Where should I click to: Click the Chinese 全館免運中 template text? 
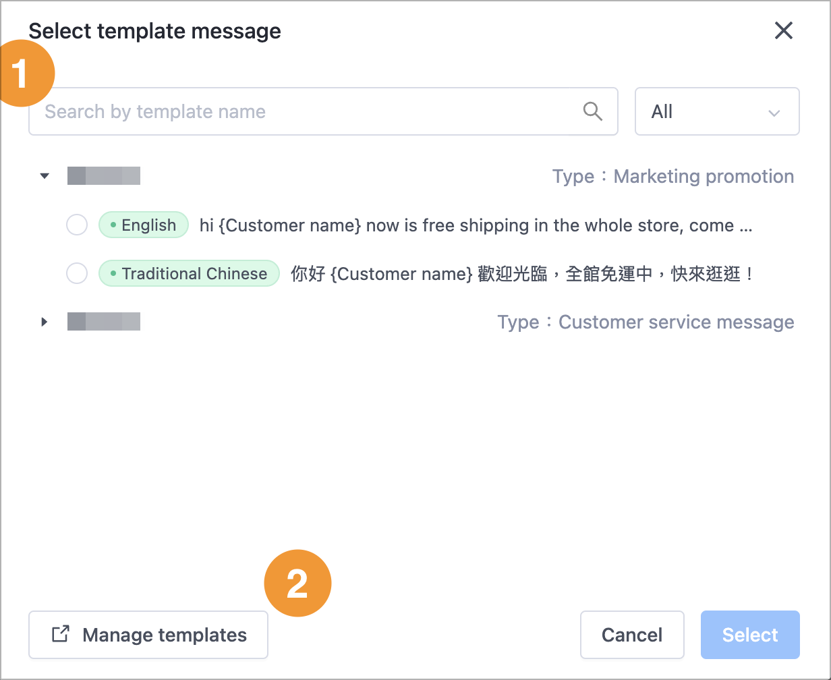point(522,274)
